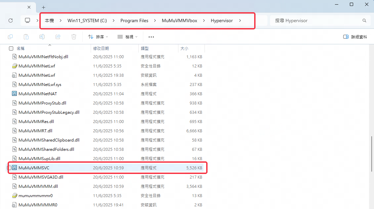Close the current File Explorer tab
Viewport: 374px width, 209px height.
click(x=29, y=7)
